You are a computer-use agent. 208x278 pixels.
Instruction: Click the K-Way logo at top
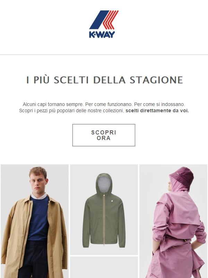click(104, 24)
